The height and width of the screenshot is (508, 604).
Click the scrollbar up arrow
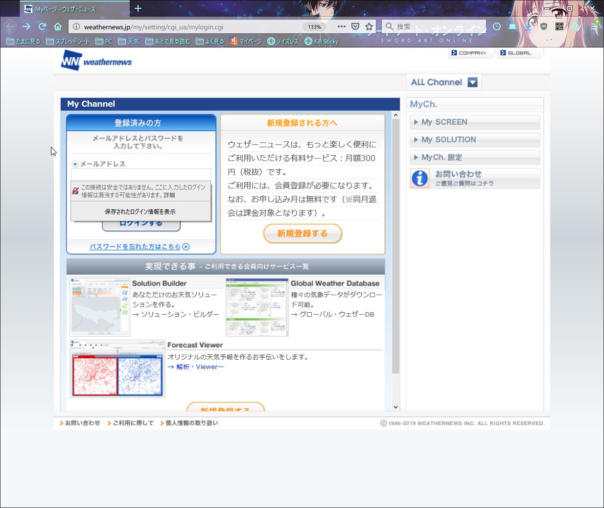[x=396, y=115]
